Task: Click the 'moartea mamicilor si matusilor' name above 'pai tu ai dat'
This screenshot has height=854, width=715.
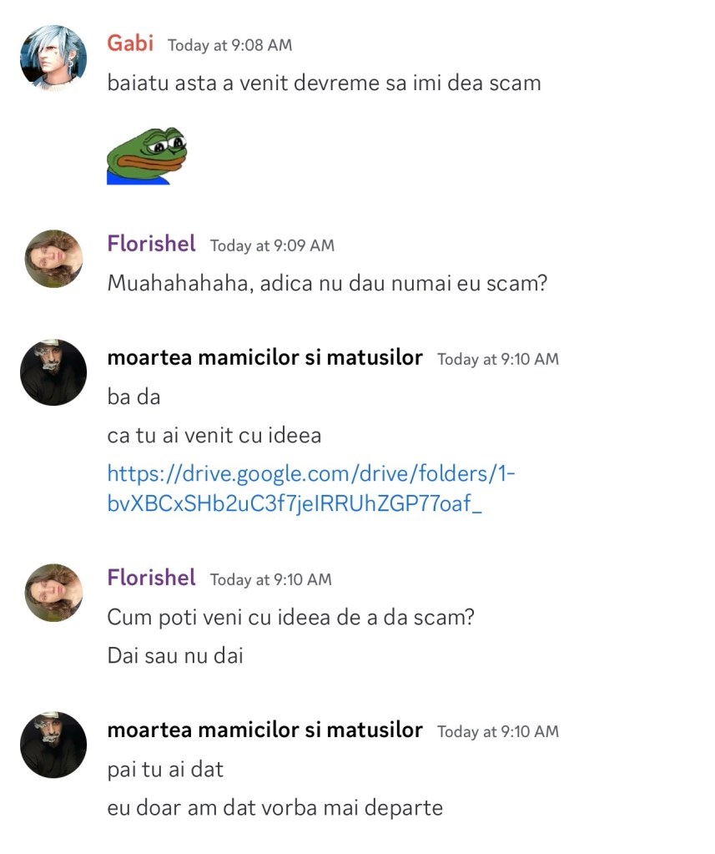Action: [x=264, y=730]
